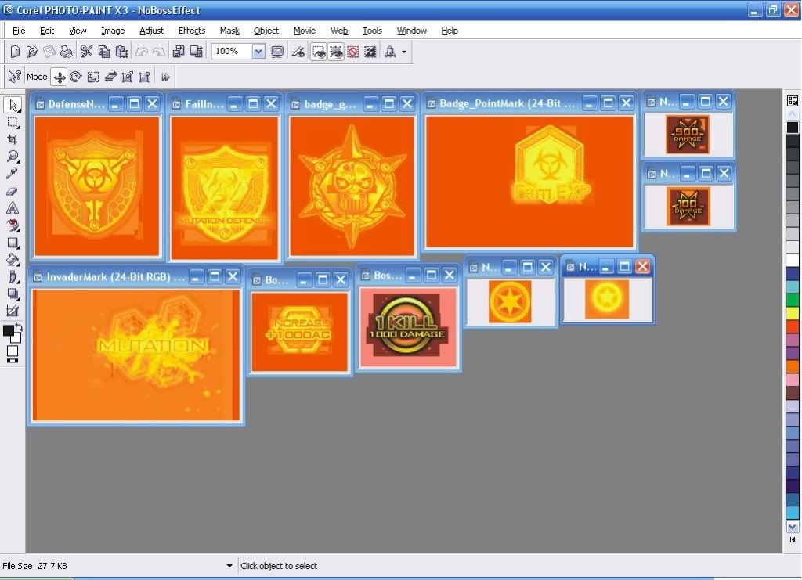
Task: Select the Crop tool in toolbox
Action: (x=13, y=139)
